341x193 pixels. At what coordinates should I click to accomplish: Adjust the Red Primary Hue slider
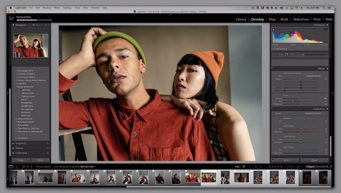coord(301,129)
